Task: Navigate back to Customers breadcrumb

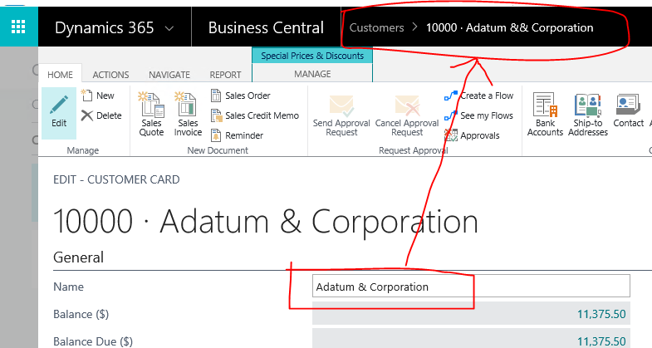Action: [376, 28]
